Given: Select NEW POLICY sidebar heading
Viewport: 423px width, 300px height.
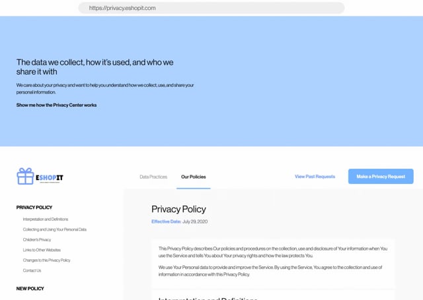Looking at the screenshot, I should [30, 288].
